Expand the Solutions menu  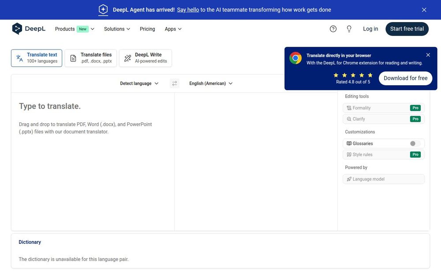click(x=117, y=29)
